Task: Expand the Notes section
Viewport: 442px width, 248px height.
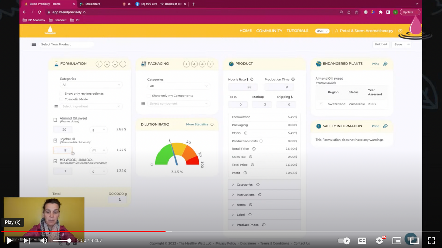Action: [x=265, y=205]
